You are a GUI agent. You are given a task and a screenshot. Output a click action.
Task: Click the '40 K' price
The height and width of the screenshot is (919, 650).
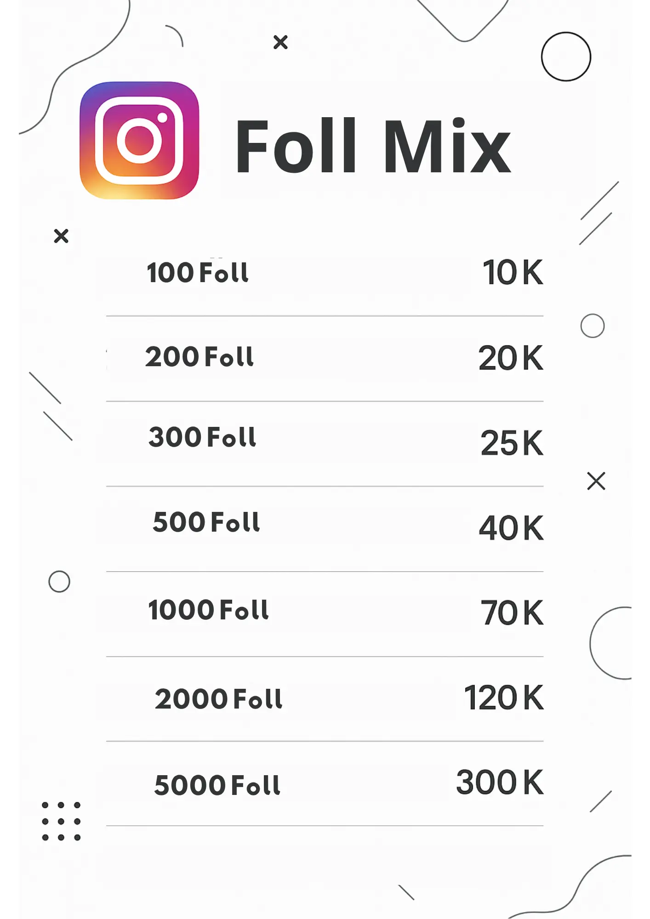point(511,528)
